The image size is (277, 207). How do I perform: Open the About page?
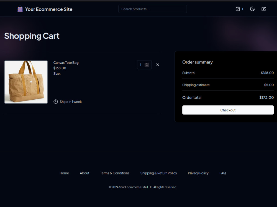(x=84, y=173)
